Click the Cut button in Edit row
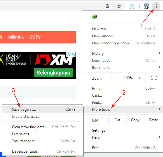The height and width of the screenshot is (157, 163). coord(117,120)
